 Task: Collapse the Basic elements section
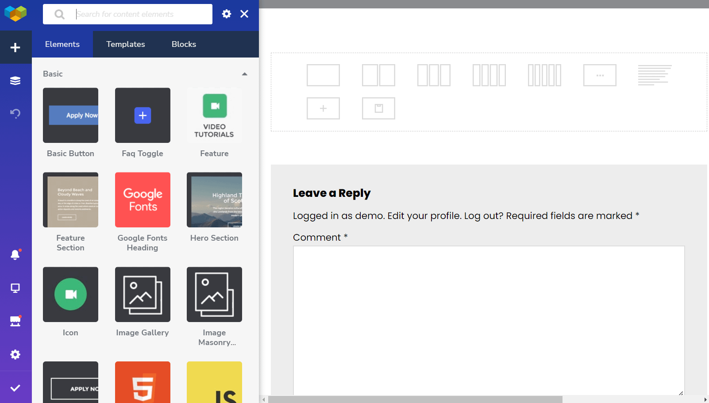click(x=245, y=74)
